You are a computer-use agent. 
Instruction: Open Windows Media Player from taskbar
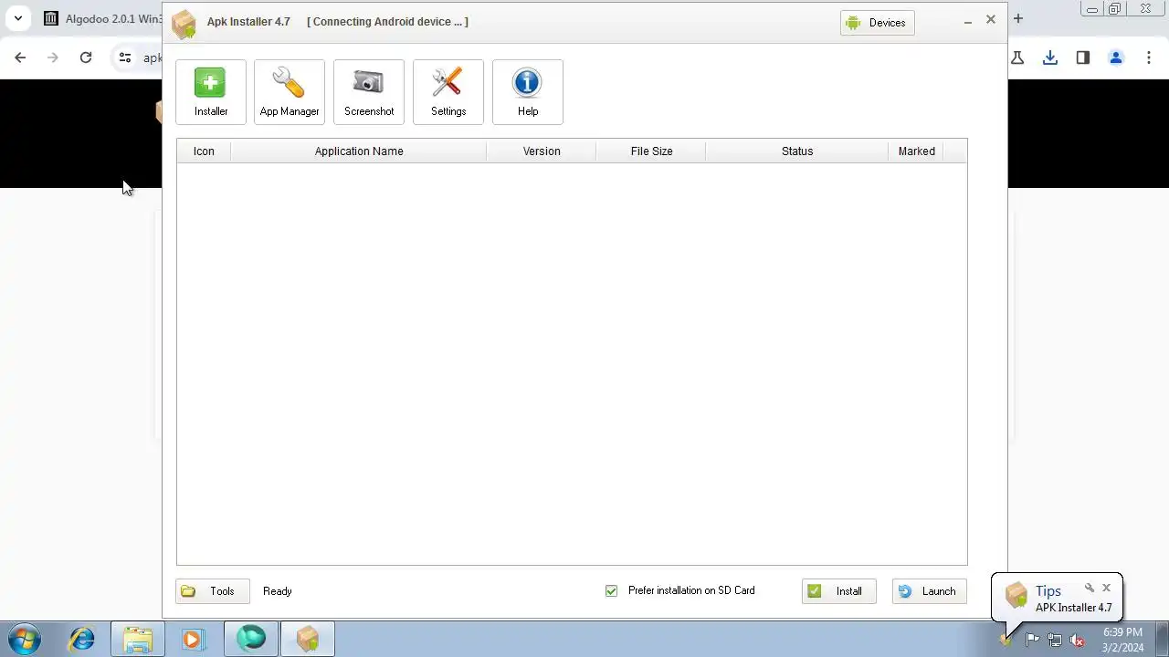tap(193, 639)
